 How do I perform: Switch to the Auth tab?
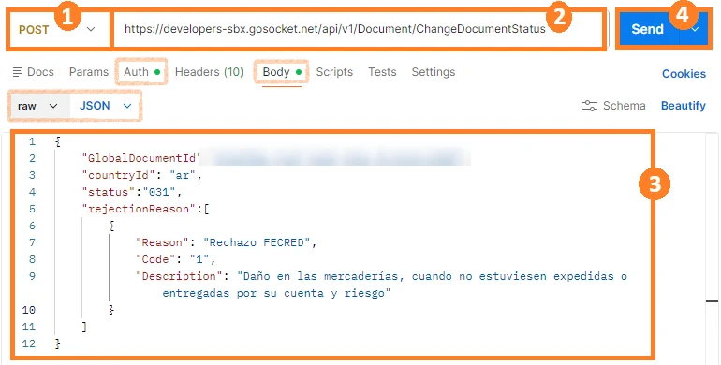click(141, 72)
